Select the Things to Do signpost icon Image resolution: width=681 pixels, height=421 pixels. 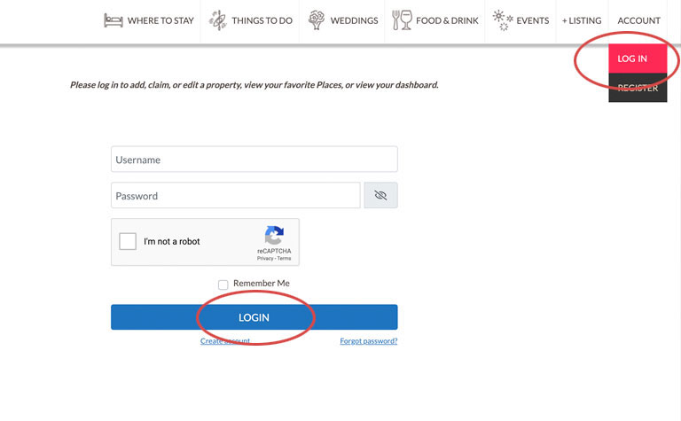click(217, 20)
